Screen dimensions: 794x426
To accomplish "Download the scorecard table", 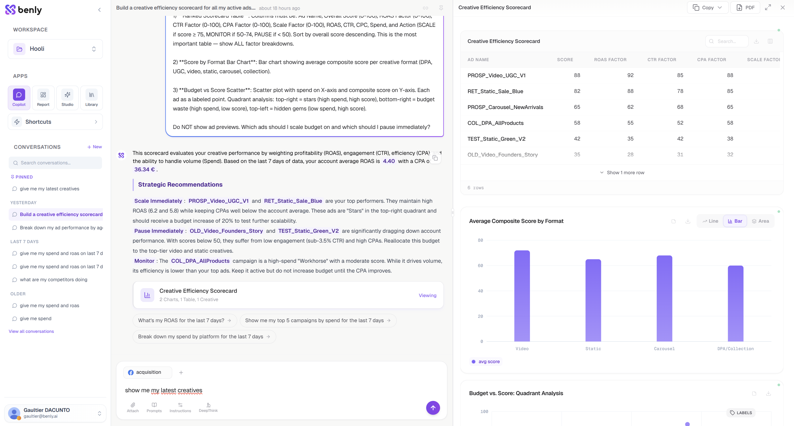I will (756, 41).
